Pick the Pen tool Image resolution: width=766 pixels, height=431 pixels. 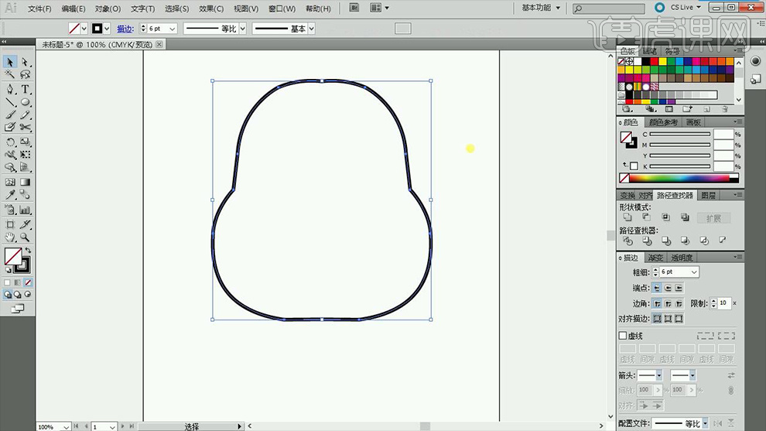click(x=10, y=89)
